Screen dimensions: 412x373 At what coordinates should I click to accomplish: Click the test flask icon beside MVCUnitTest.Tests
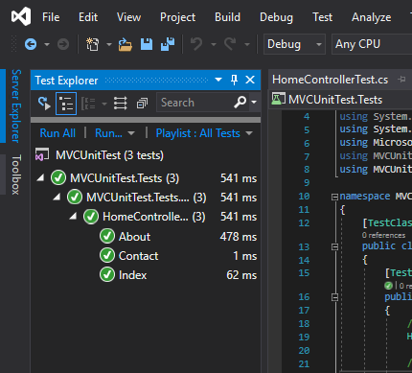pyautogui.click(x=278, y=99)
